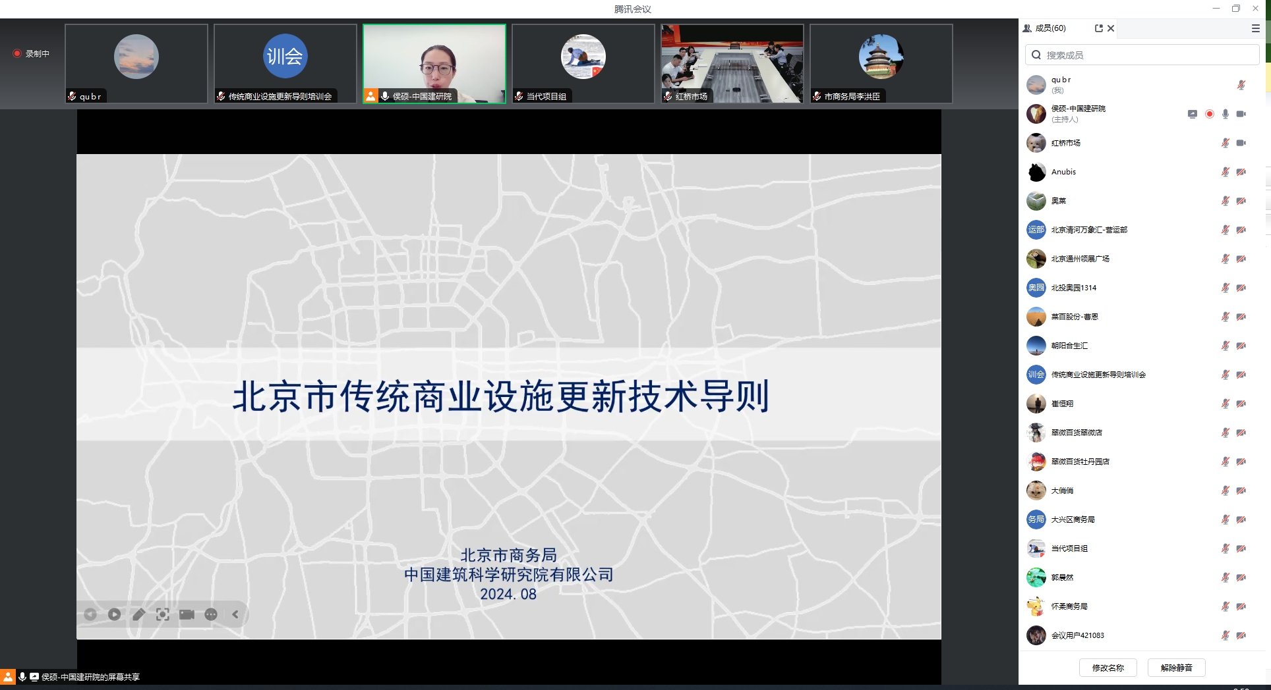Image resolution: width=1271 pixels, height=690 pixels.
Task: Toggle the muted microphone for qu b r
Action: coord(1241,85)
